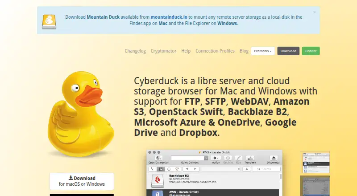This screenshot has width=357, height=196.
Task: Open the Quick Connect dropdown arrow
Action: pos(206,158)
